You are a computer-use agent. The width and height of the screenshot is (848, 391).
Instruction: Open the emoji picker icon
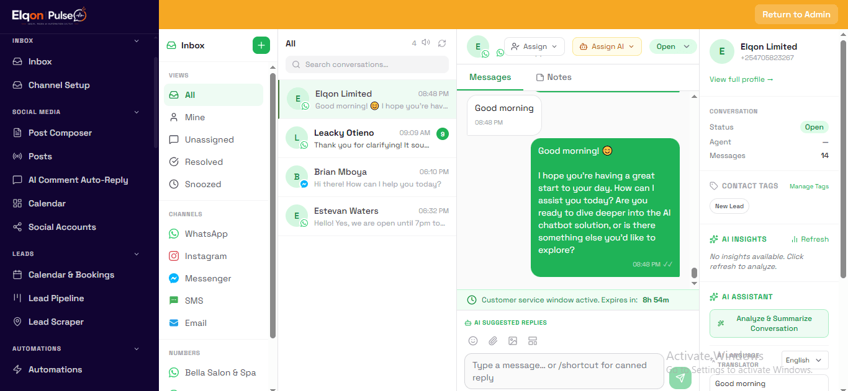click(x=473, y=341)
